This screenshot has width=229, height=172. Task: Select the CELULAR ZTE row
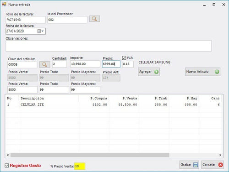tap(114, 104)
